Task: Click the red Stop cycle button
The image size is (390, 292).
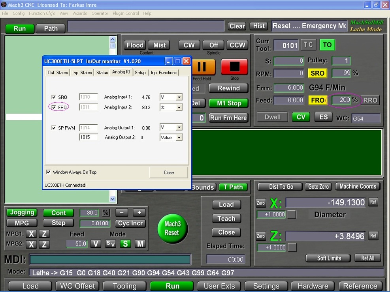Action: 234,67
